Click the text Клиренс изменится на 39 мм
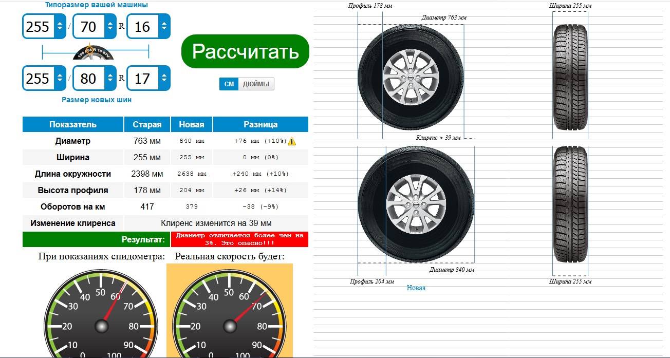Viewport: 670px width, 358px height. (x=216, y=223)
